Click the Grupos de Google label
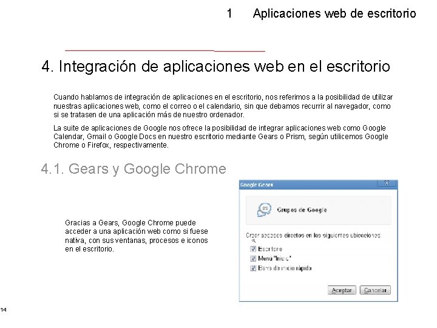The width and height of the screenshot is (437, 328). 302,210
